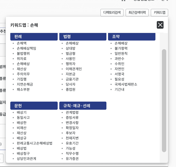Click keyword 유가증권
The height and width of the screenshot is (167, 176).
(x=72, y=159)
